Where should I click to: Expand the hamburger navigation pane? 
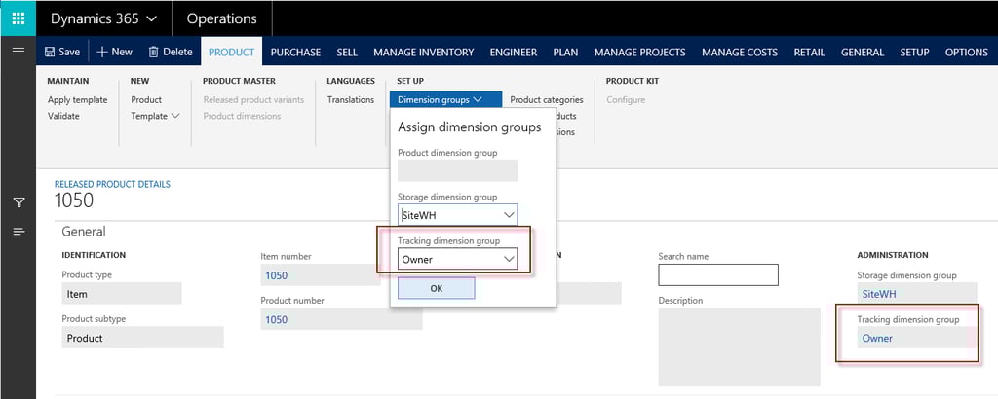pos(19,52)
